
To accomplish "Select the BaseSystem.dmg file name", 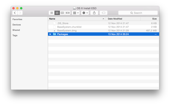I will 67,31.
